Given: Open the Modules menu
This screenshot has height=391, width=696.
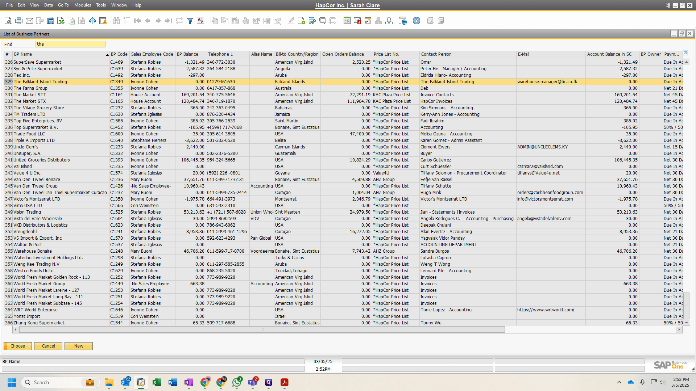Looking at the screenshot, I should pos(82,5).
